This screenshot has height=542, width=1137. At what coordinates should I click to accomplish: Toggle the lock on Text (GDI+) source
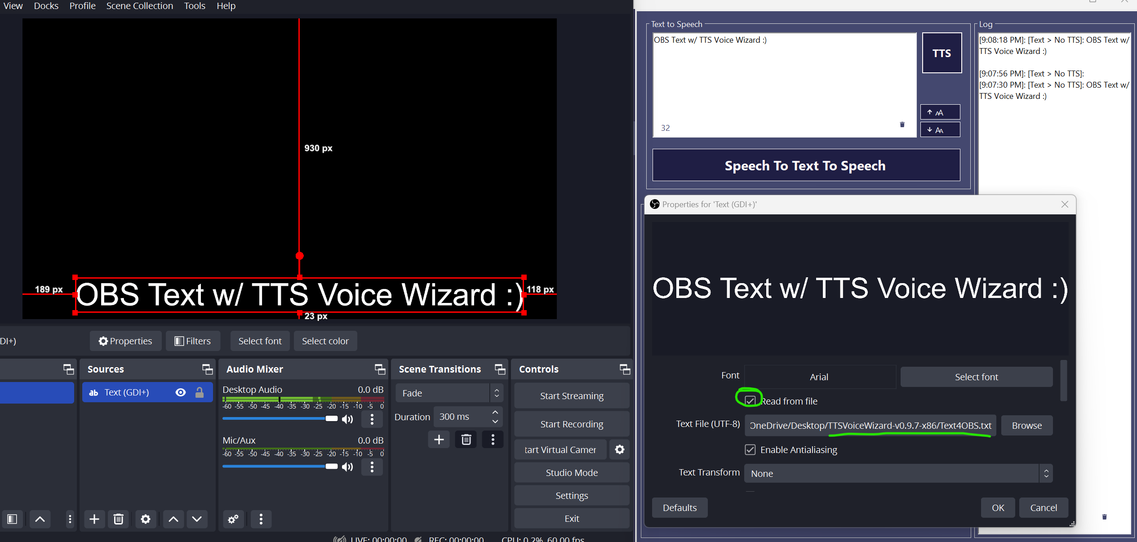tap(200, 393)
